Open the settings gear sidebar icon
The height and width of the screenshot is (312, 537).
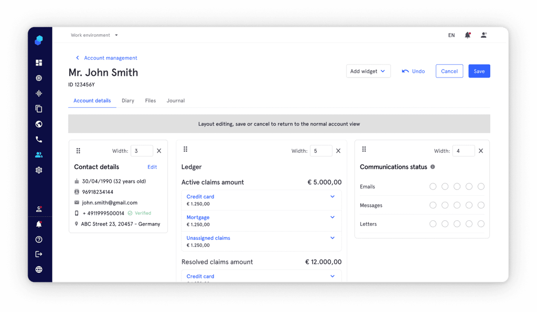click(x=39, y=170)
